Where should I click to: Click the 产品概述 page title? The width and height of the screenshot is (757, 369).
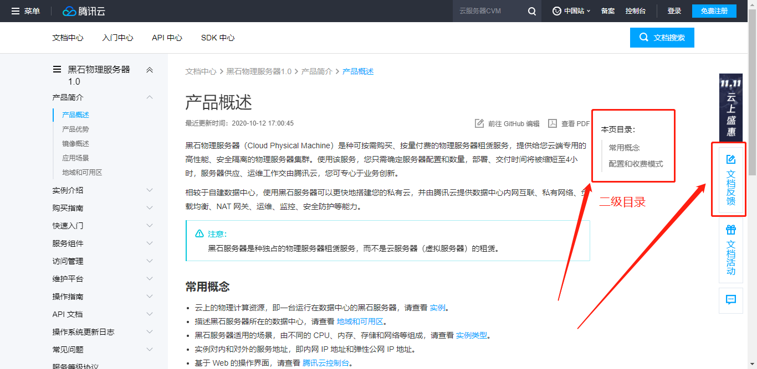(218, 102)
